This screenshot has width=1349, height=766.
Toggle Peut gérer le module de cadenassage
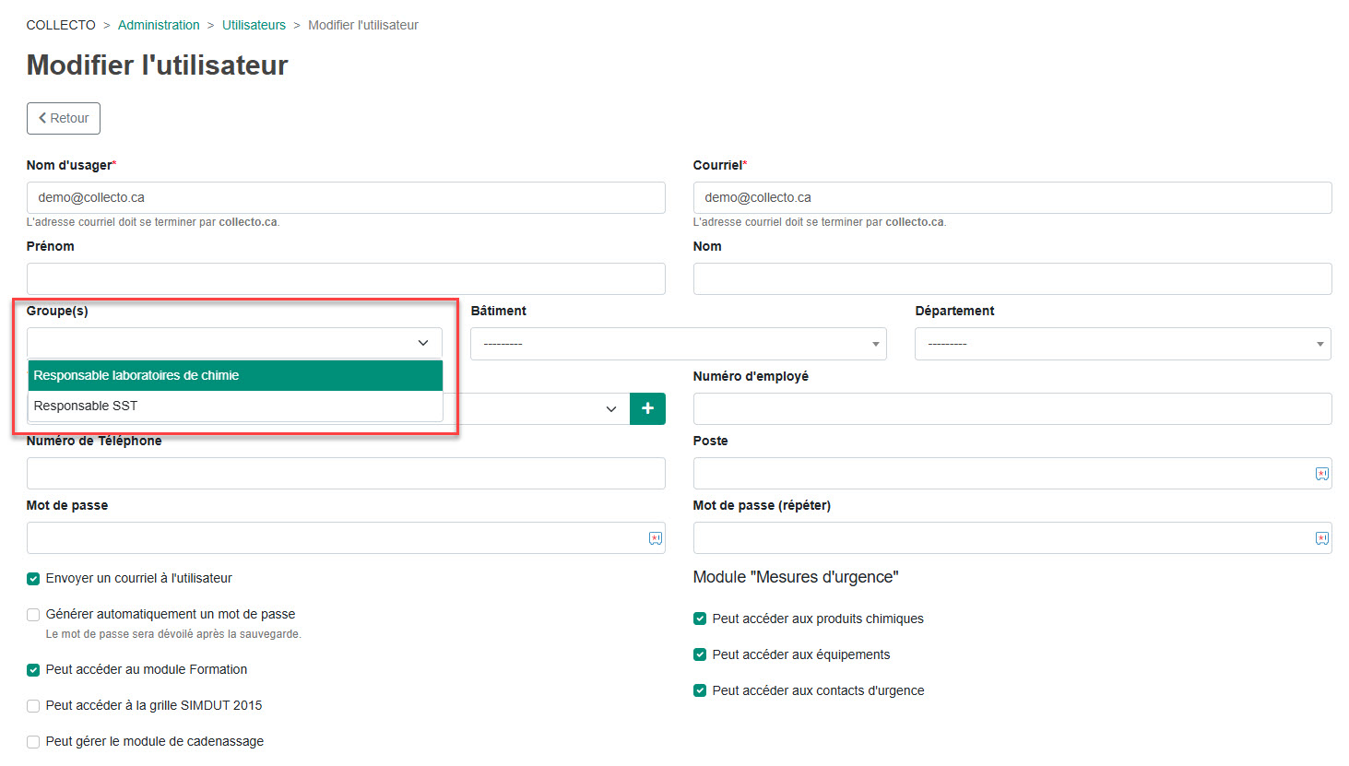pyautogui.click(x=33, y=742)
